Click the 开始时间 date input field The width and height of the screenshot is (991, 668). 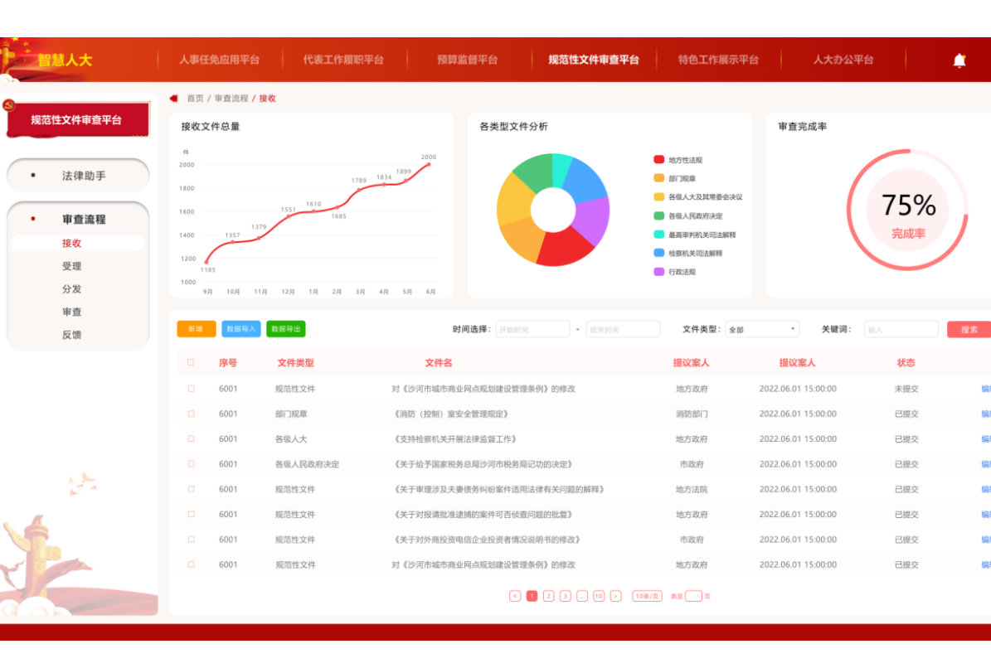532,329
